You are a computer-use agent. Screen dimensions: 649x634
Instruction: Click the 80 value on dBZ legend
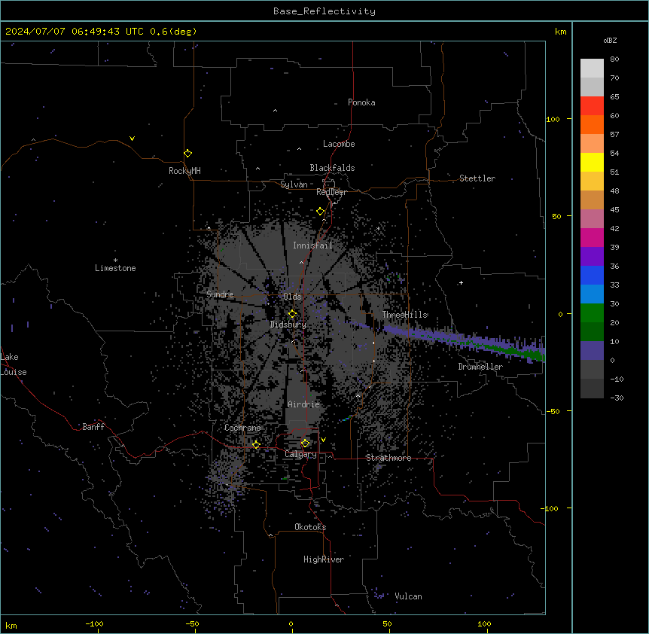coord(614,59)
